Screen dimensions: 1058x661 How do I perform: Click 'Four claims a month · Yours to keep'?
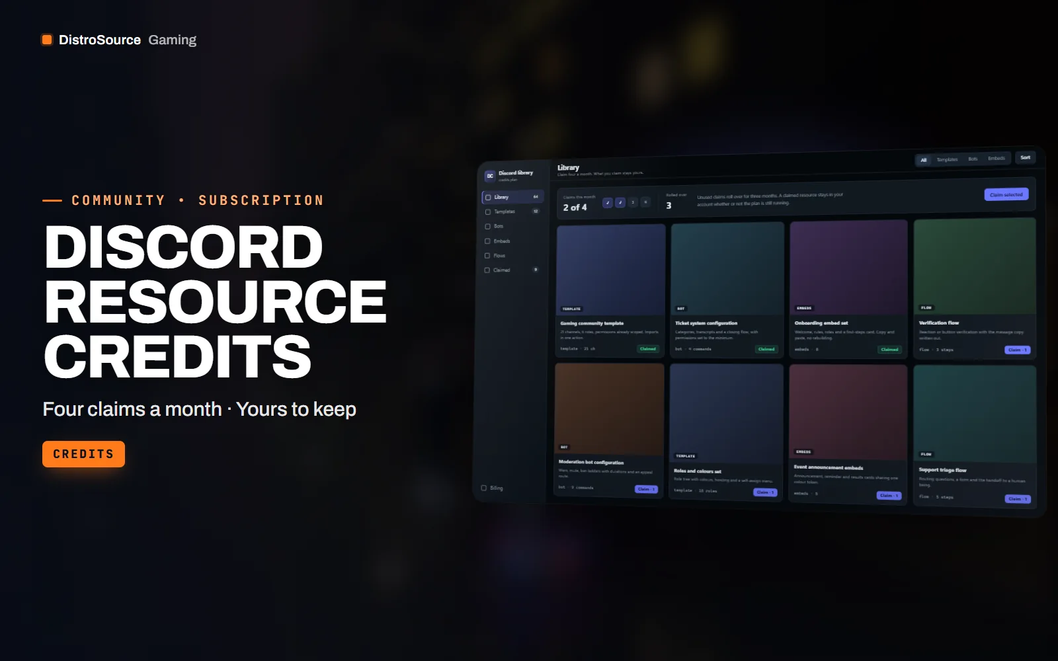coord(200,409)
